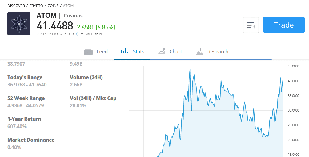Click the value 4.9368 - 44.0579

point(26,105)
